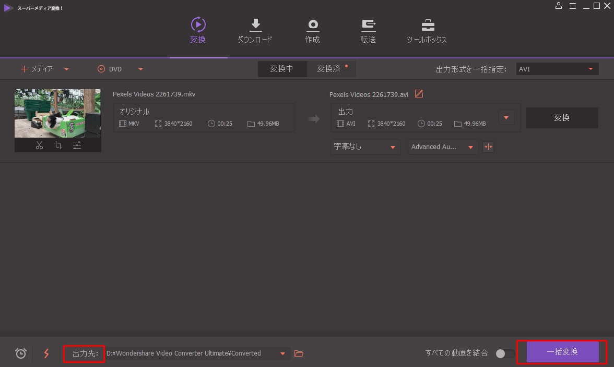Click the crop icon under thumbnail

[58, 145]
